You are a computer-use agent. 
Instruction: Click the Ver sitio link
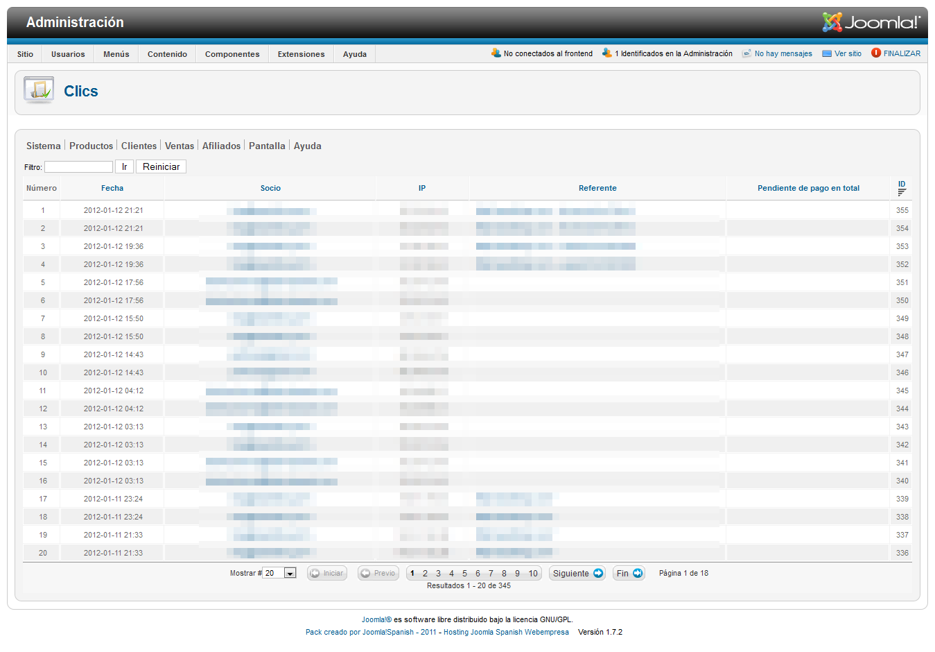tap(848, 53)
